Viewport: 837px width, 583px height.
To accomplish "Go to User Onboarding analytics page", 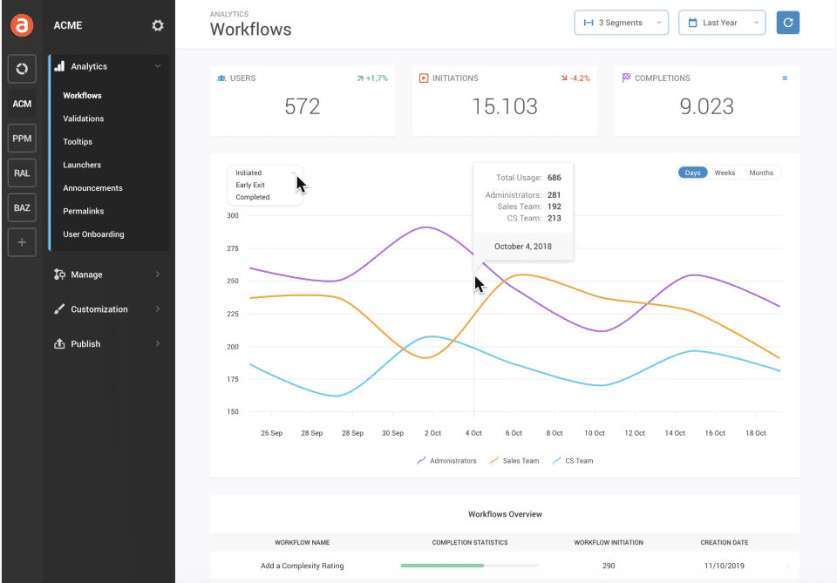I will 93,234.
